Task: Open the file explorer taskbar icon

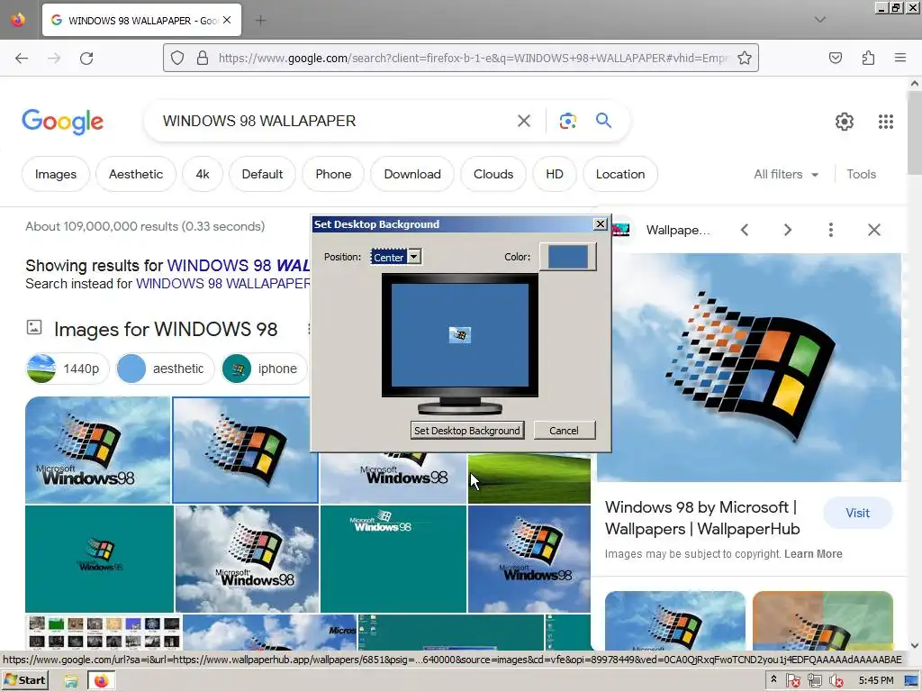Action: click(x=71, y=681)
